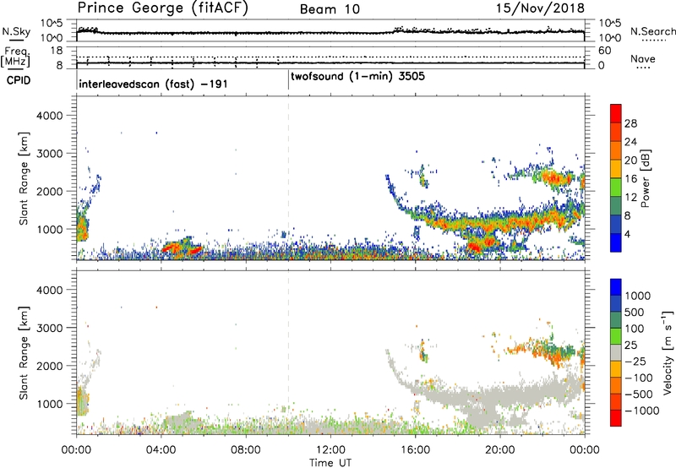The image size is (676, 468).
Task: Click the date '15/Nov/2018'
Action: pos(540,8)
